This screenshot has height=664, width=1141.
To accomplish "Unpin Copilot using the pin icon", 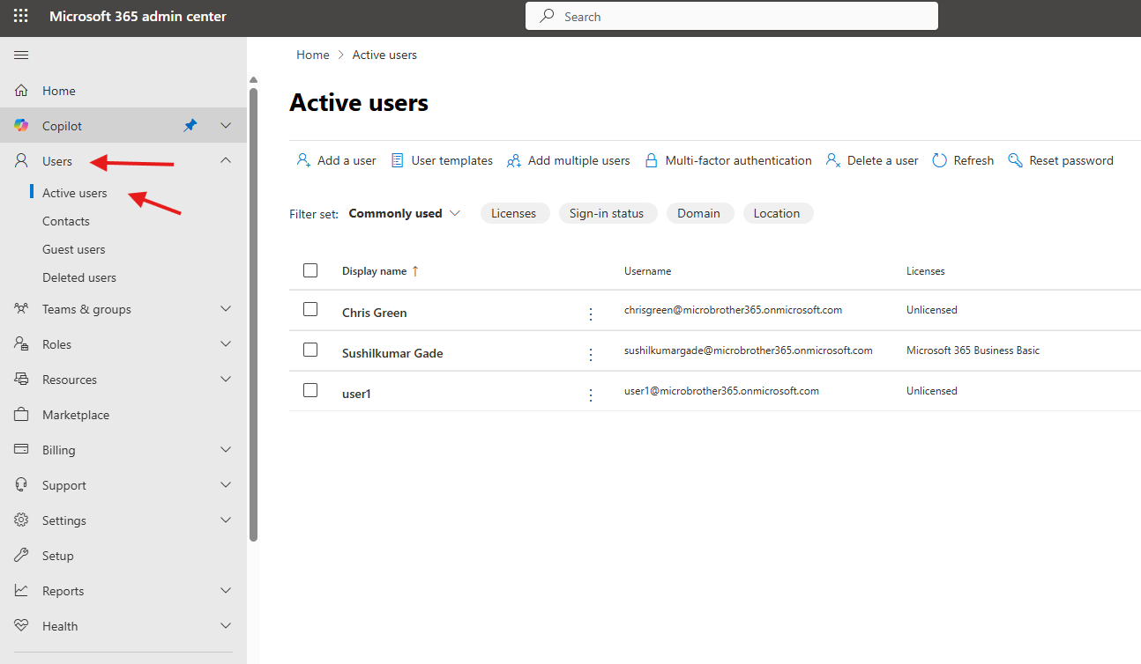I will point(190,126).
